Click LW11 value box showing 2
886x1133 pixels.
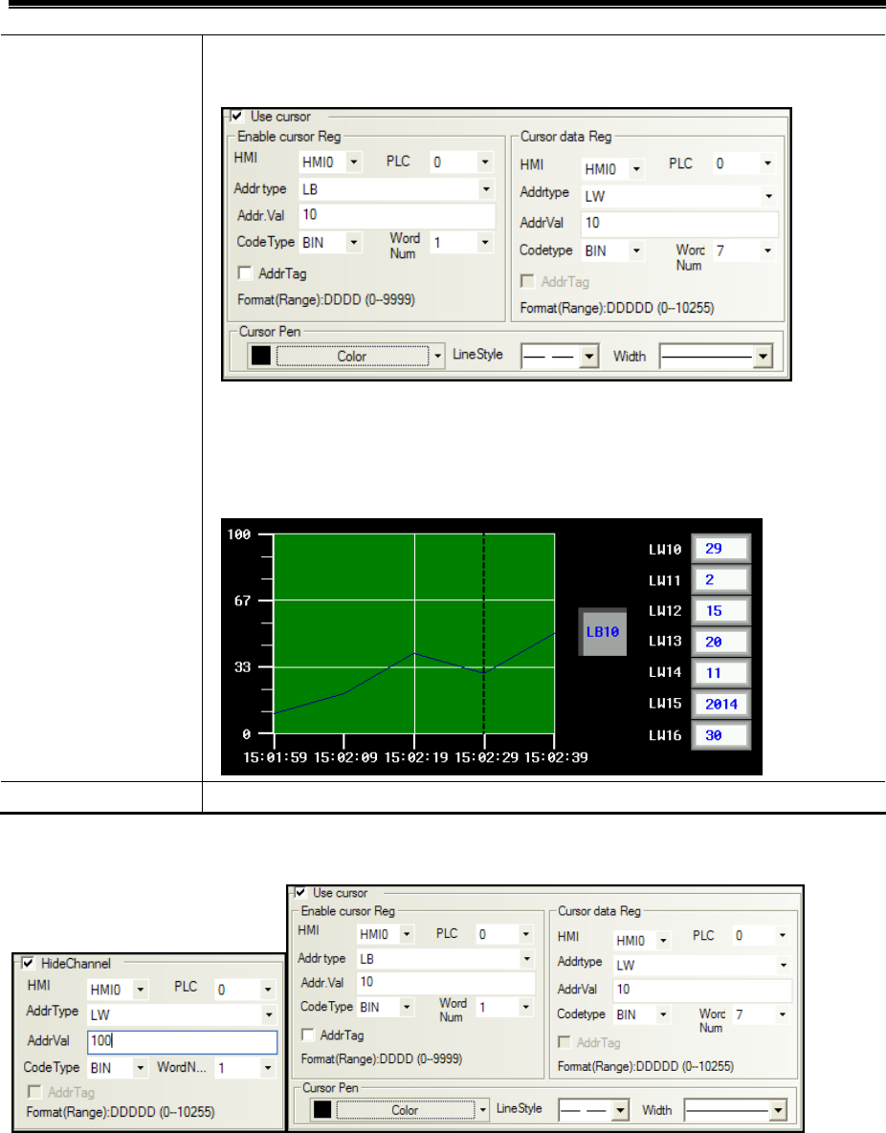720,579
